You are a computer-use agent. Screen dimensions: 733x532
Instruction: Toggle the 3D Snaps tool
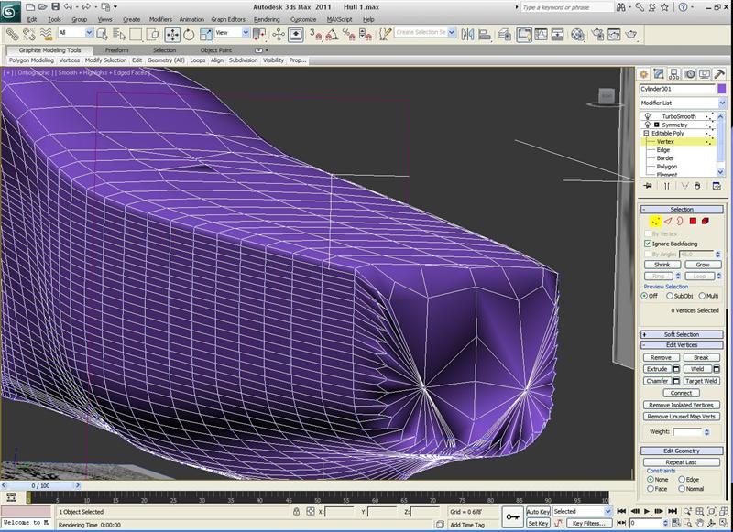[315, 34]
